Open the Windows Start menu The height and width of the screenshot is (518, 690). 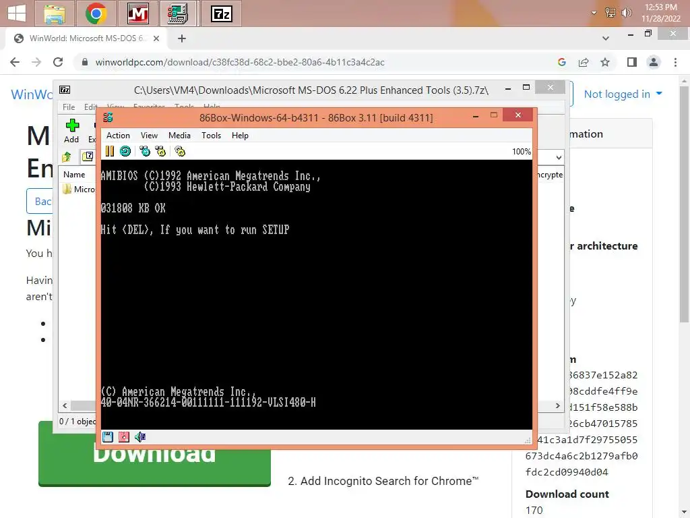(x=17, y=13)
